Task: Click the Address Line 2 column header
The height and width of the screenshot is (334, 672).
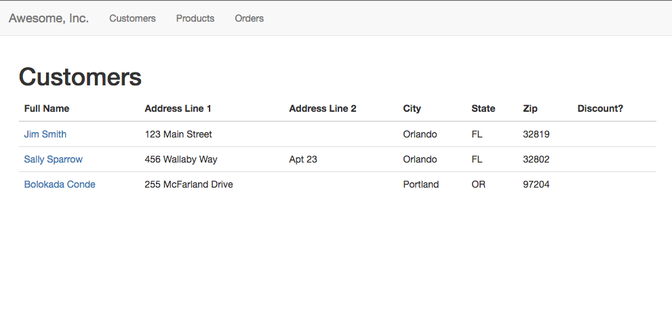Action: (x=322, y=109)
